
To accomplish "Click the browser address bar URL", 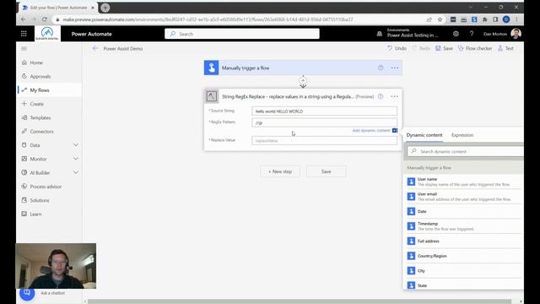I will click(x=208, y=19).
